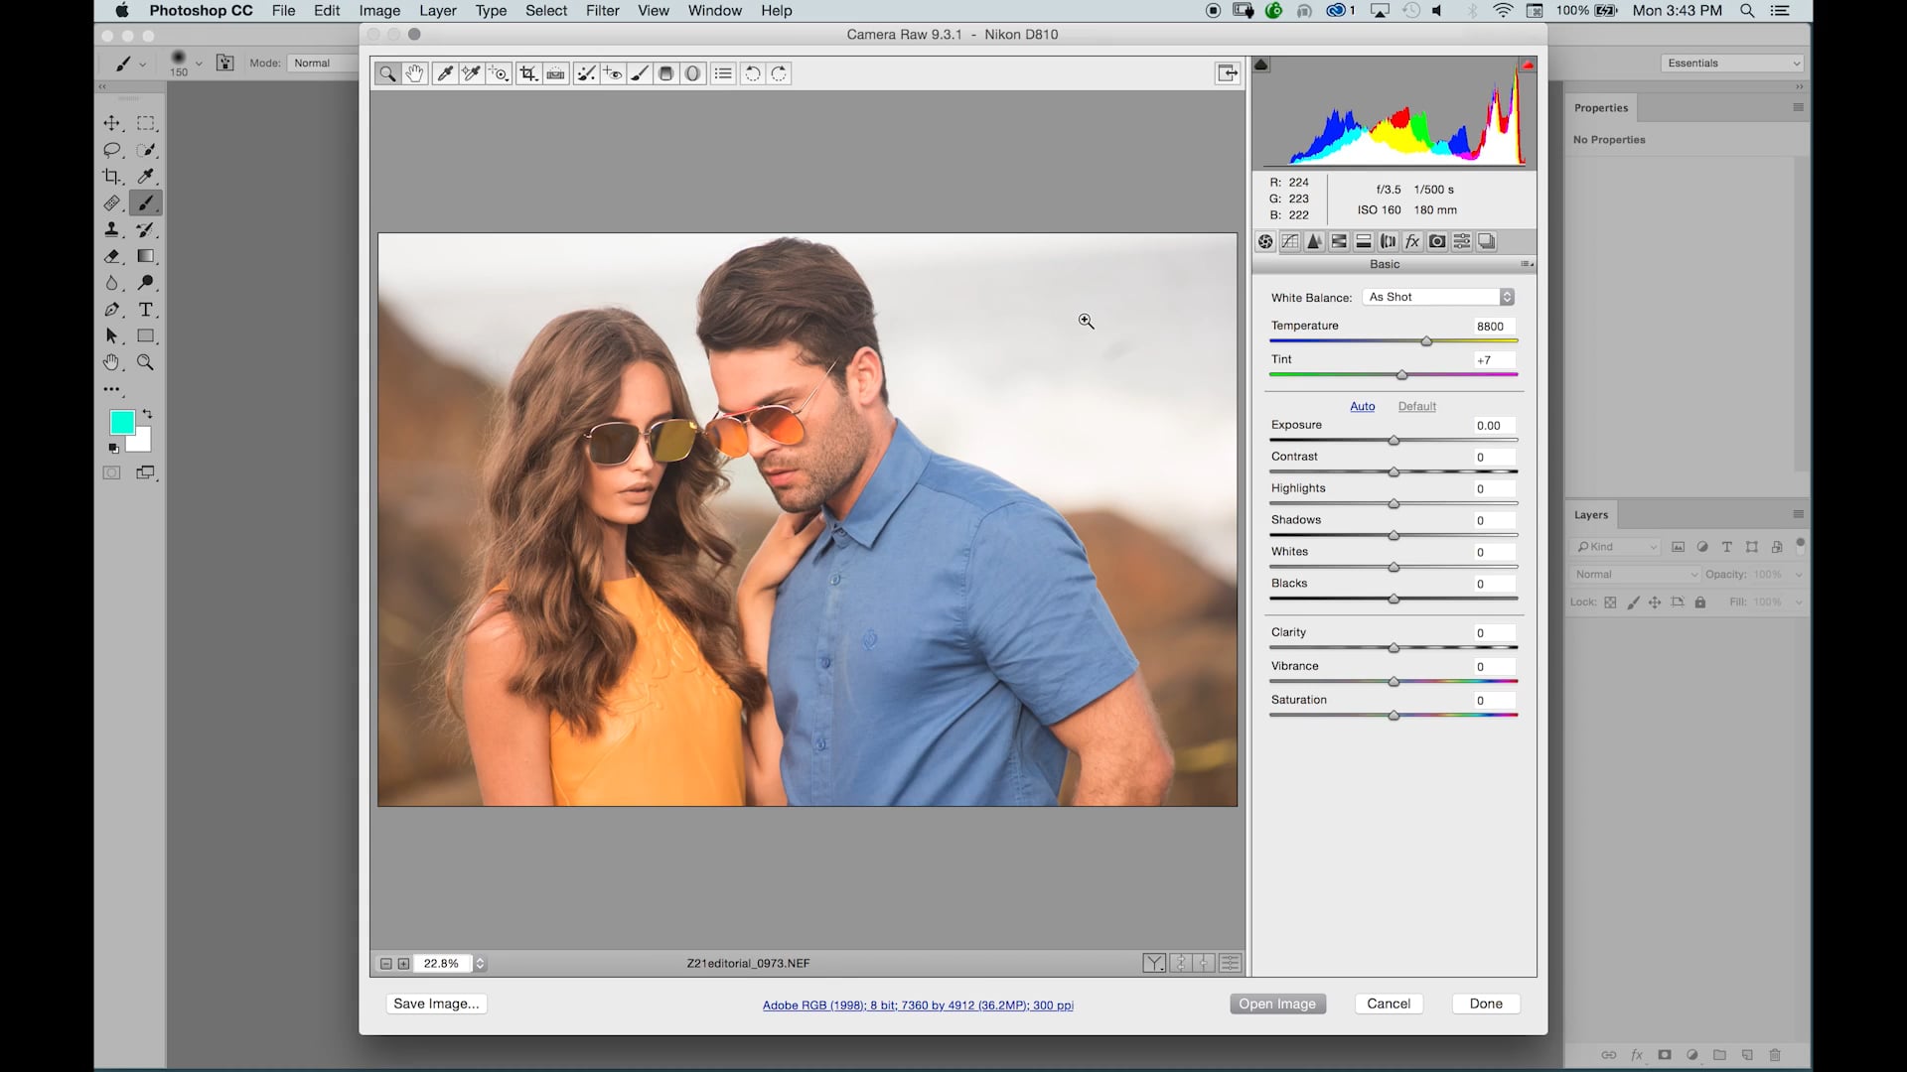Viewport: 1907px width, 1072px height.
Task: Select the Spot Removal tool
Action: click(x=585, y=72)
